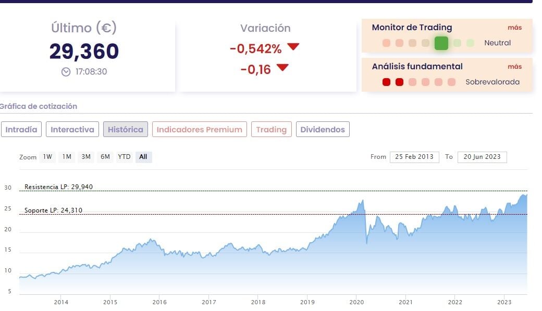Open the Intradía chart tab
The height and width of the screenshot is (311, 542).
point(21,130)
